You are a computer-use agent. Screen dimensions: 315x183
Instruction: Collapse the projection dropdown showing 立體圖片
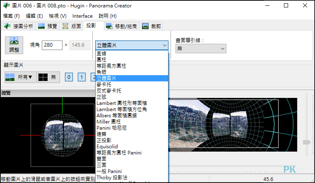point(132,45)
